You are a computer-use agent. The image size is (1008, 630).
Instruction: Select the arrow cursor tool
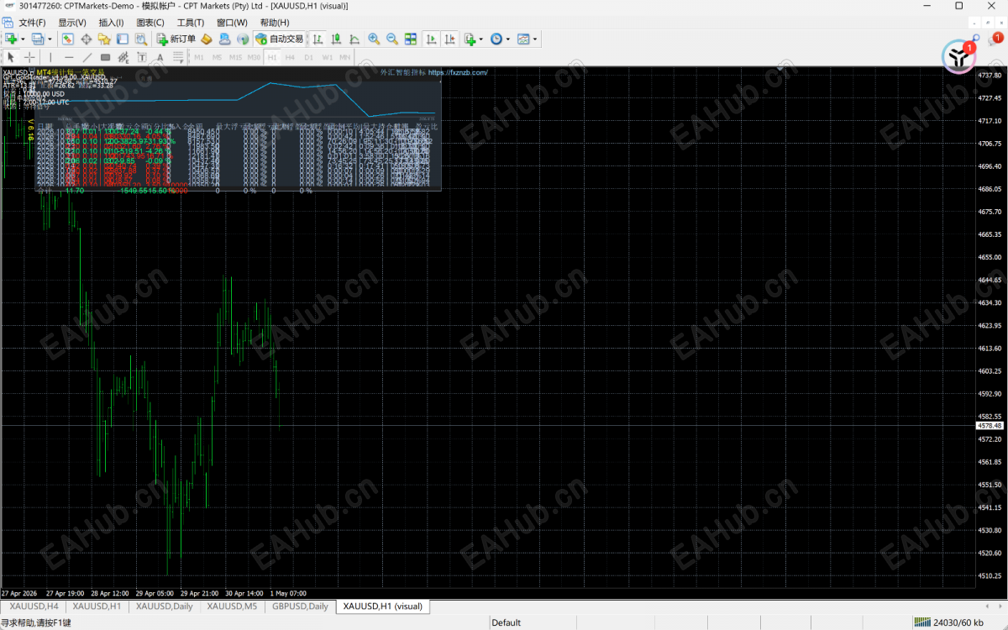tap(12, 57)
